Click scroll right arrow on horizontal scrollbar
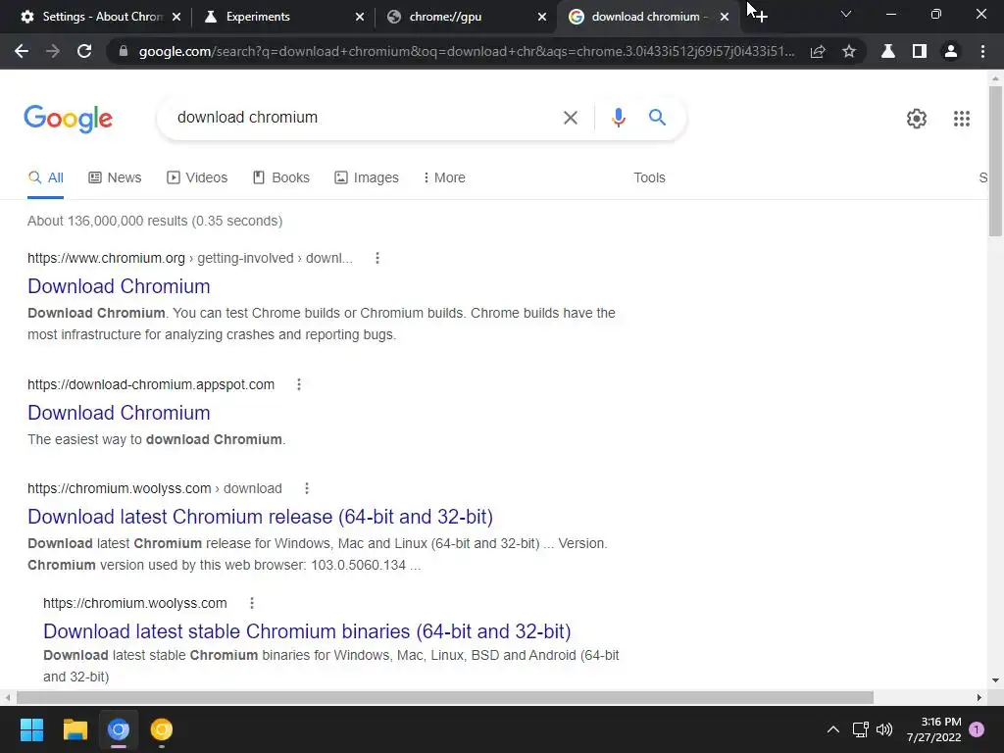Screen dimensions: 1004x753 click(979, 697)
